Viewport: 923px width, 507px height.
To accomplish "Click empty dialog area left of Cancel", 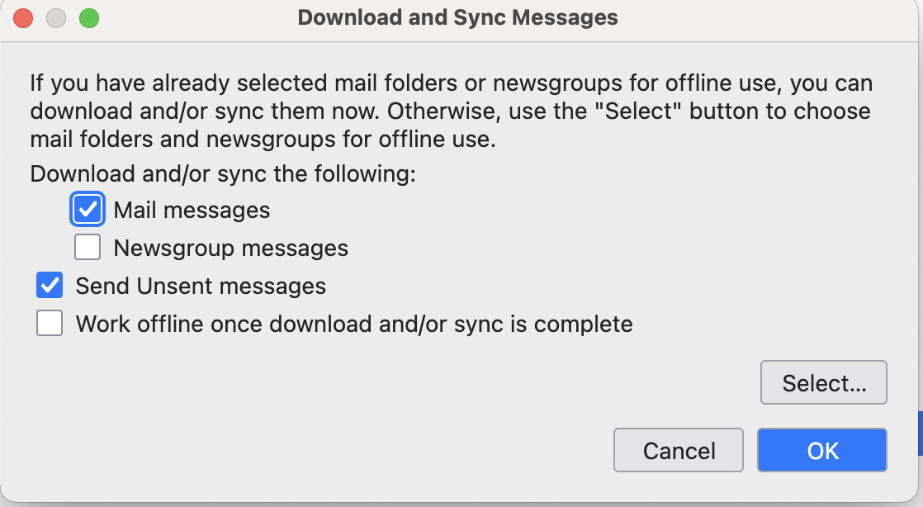I will click(330, 451).
